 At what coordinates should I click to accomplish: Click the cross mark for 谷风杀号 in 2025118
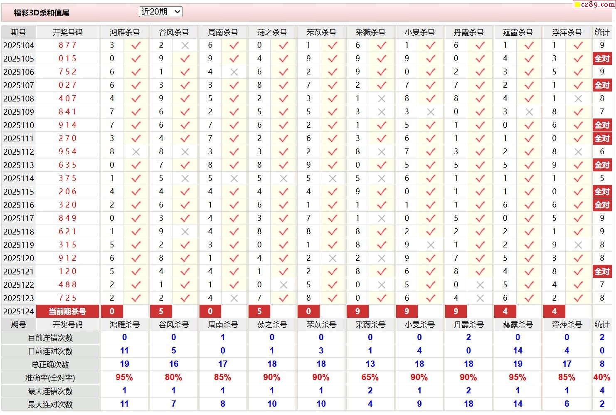(x=185, y=232)
